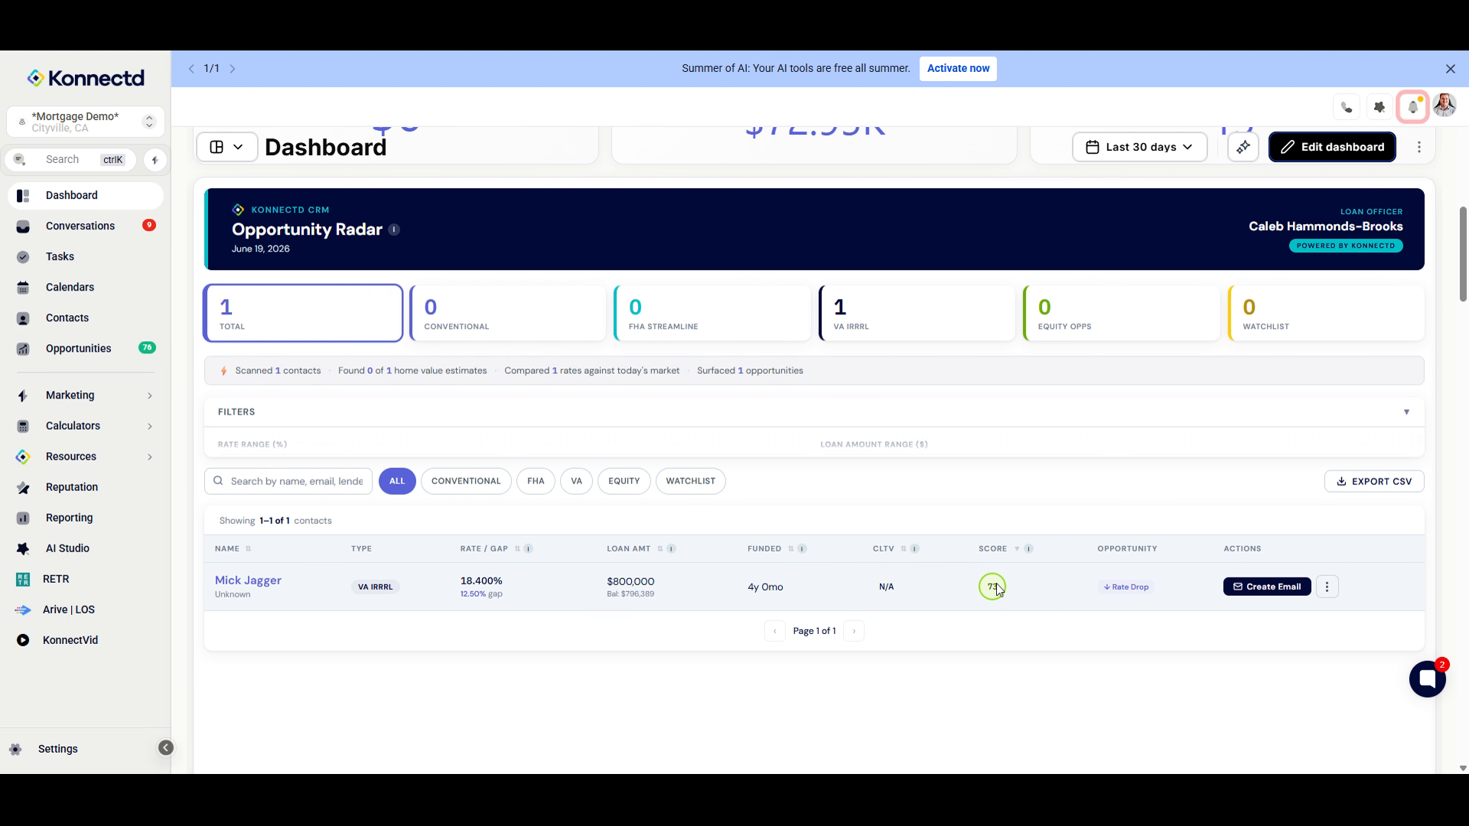The width and height of the screenshot is (1469, 826).
Task: Click the sidebar Search box
Action: tap(70, 160)
